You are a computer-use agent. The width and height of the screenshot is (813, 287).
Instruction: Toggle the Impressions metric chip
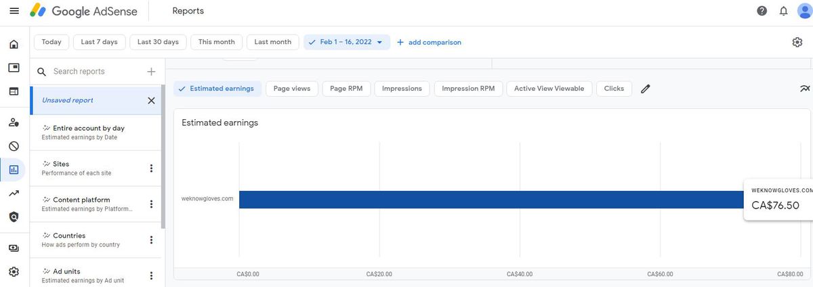[402, 89]
